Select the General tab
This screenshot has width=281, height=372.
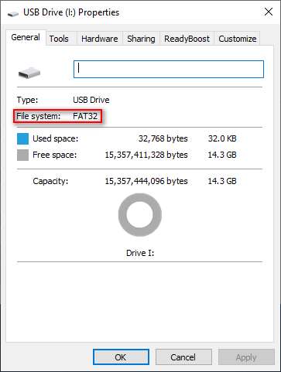tap(26, 37)
